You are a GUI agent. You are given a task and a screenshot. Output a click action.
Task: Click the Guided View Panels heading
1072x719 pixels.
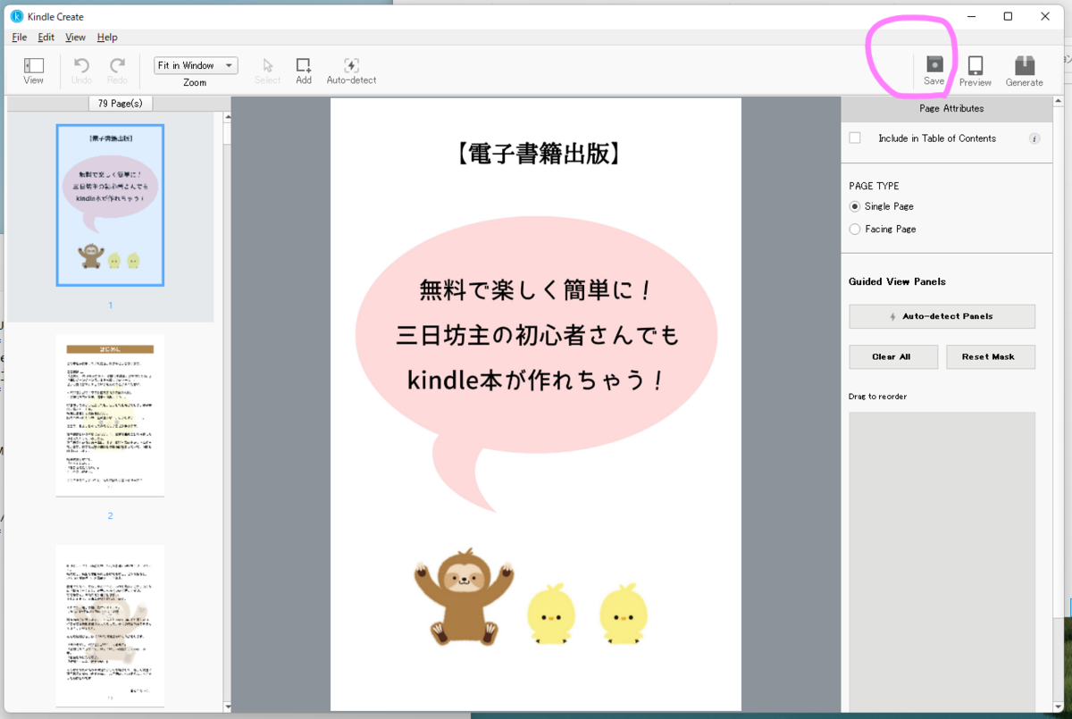pyautogui.click(x=897, y=281)
